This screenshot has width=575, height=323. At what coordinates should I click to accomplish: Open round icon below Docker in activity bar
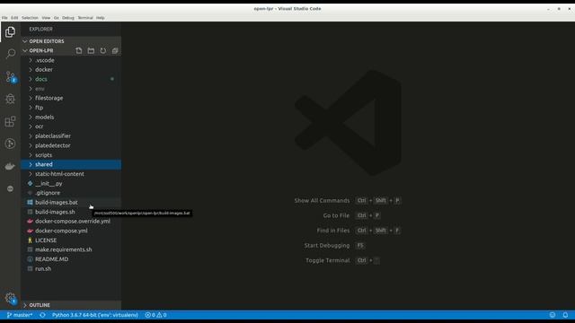[x=10, y=188]
